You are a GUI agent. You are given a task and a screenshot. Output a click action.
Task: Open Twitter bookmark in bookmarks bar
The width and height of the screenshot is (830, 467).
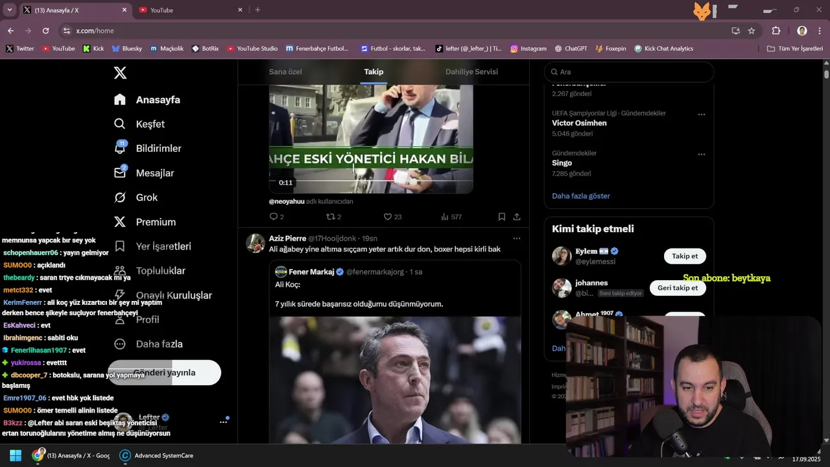20,49
